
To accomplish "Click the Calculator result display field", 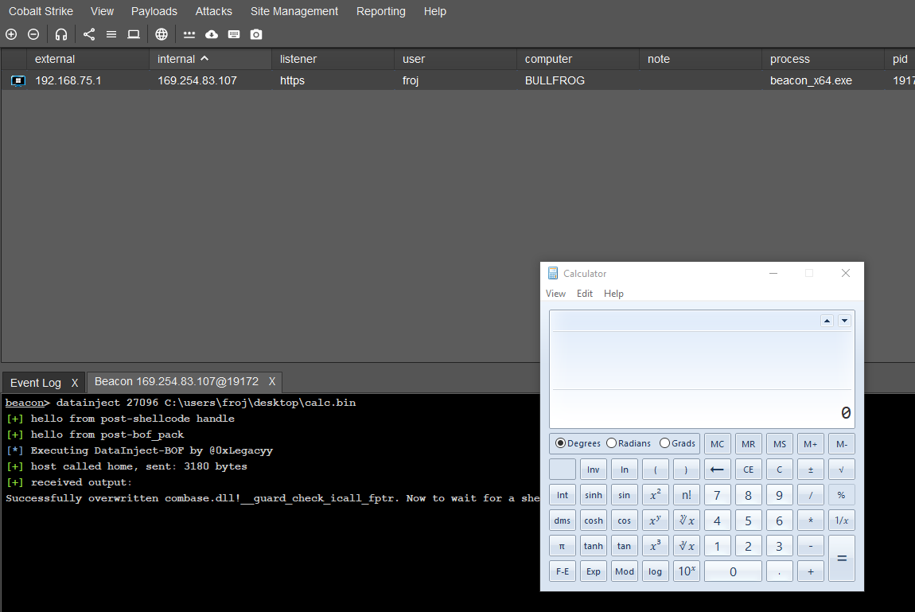I will (x=702, y=368).
